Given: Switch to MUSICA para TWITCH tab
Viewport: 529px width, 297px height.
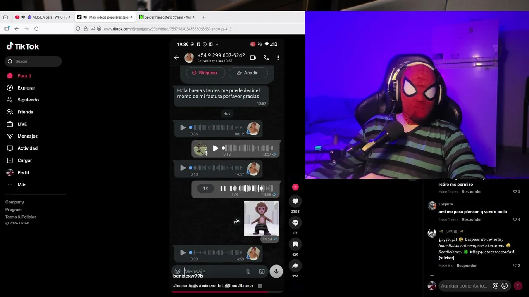Looking at the screenshot, I should (43, 17).
